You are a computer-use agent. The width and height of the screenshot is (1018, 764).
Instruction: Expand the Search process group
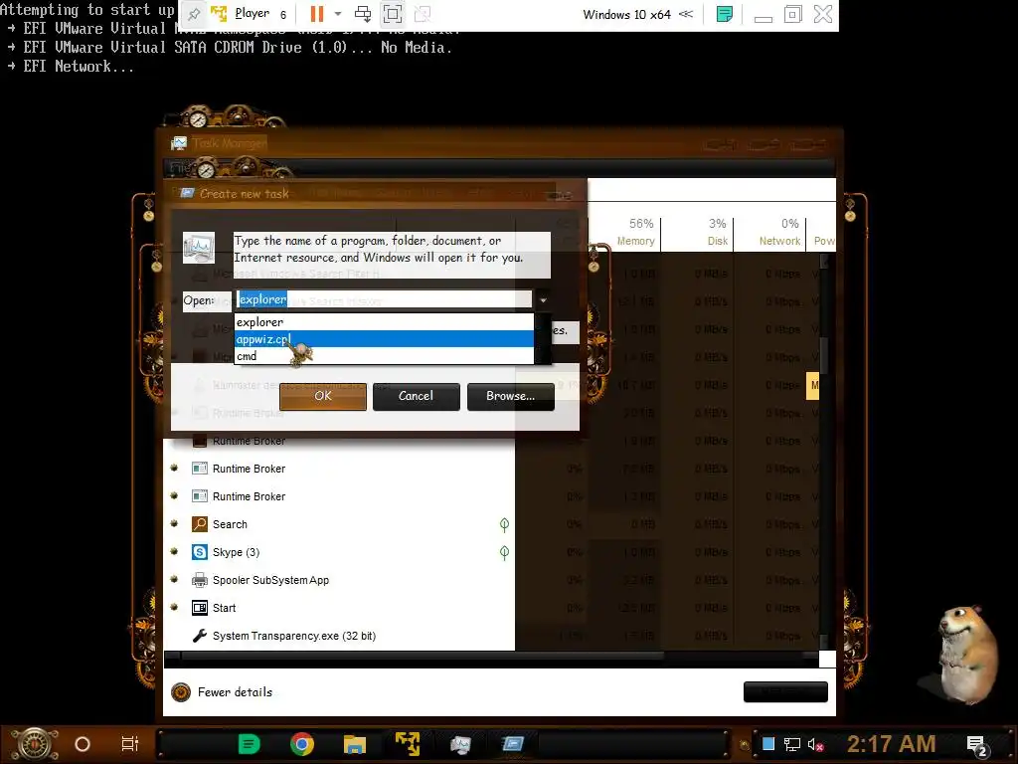(174, 523)
